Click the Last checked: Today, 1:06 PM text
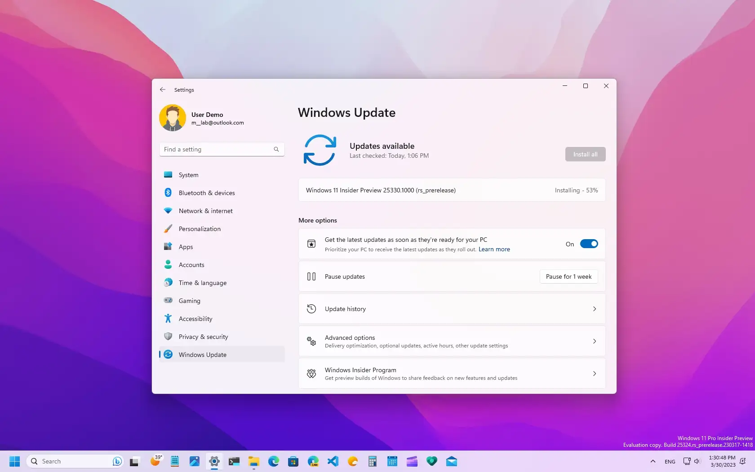 click(x=389, y=156)
